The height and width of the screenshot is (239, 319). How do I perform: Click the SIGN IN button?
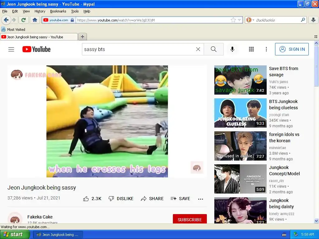[292, 49]
